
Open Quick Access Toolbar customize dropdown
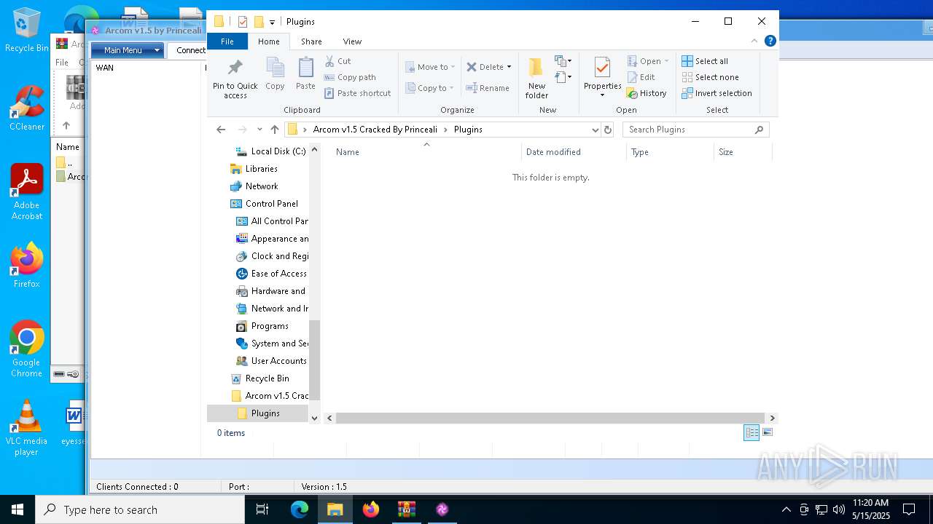click(272, 22)
